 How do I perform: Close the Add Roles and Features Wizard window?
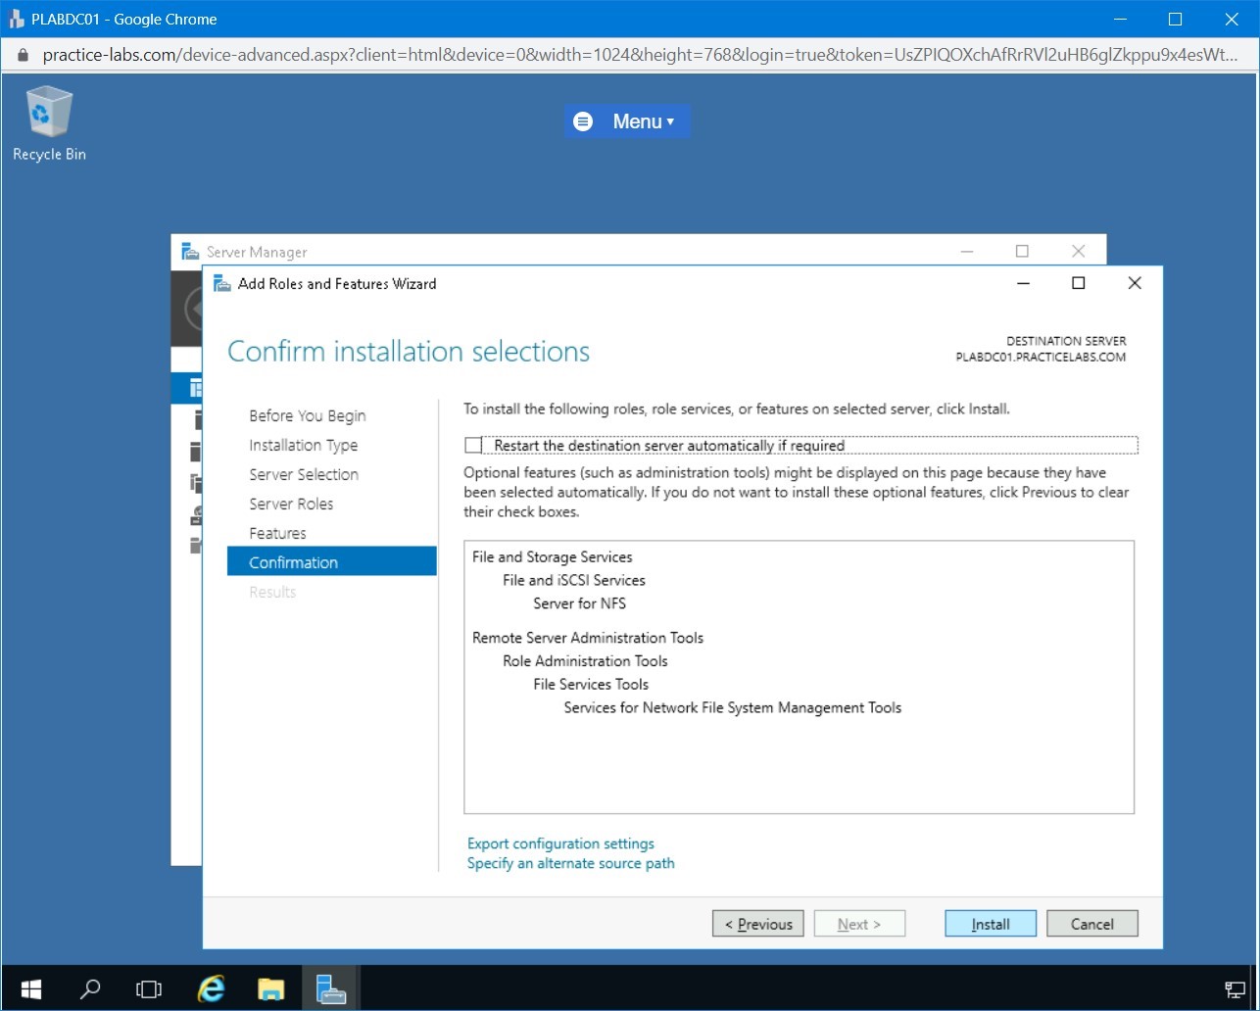point(1135,283)
